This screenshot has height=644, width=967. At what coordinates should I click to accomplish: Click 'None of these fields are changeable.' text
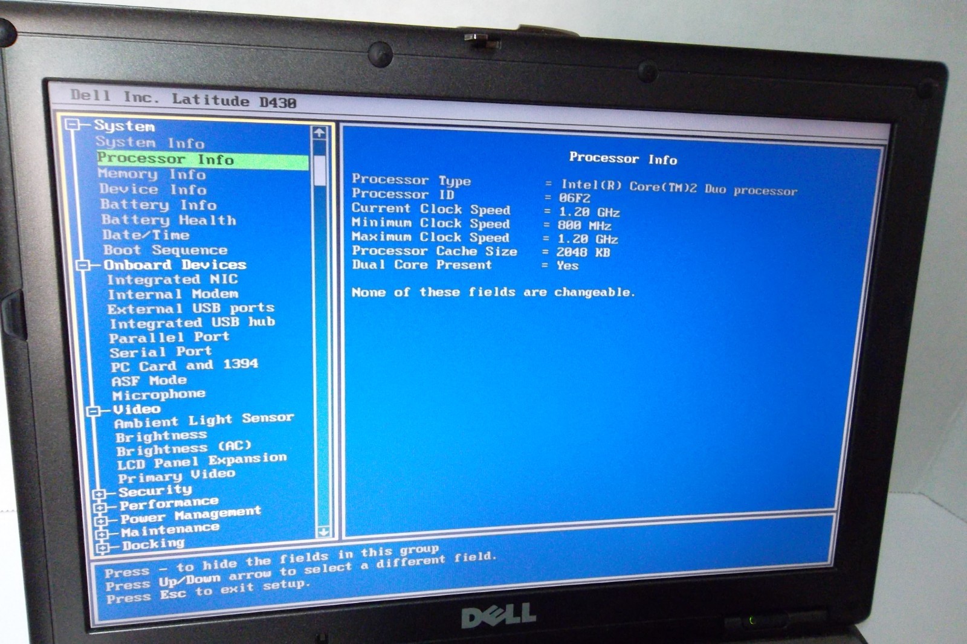493,292
